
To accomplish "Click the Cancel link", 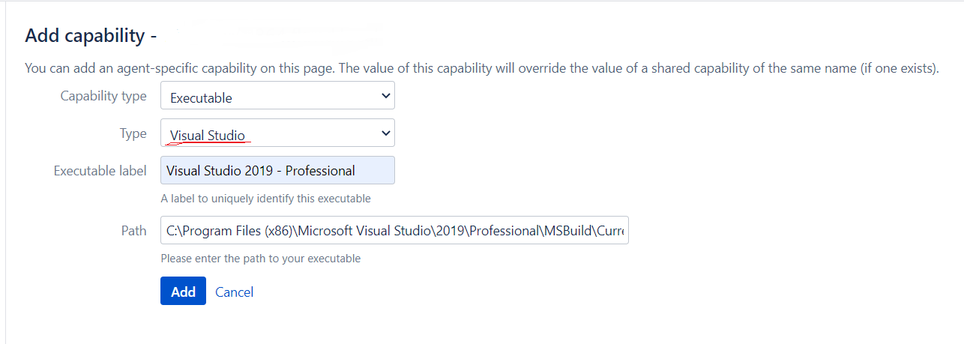I will pos(234,292).
